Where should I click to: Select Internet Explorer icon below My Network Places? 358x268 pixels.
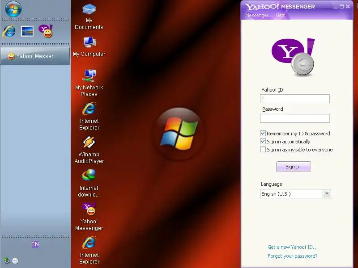click(89, 116)
